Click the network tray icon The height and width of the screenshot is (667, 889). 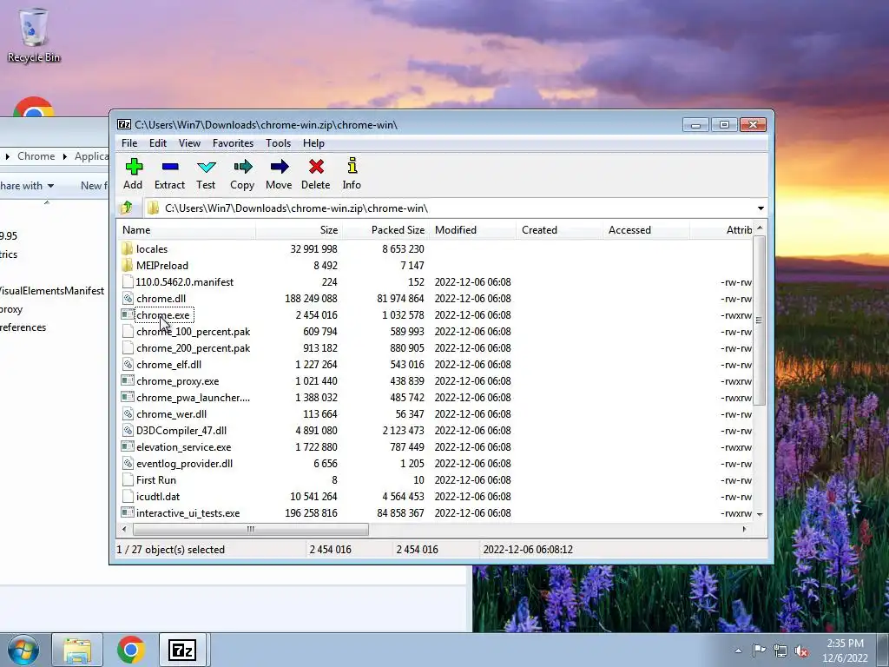click(780, 650)
